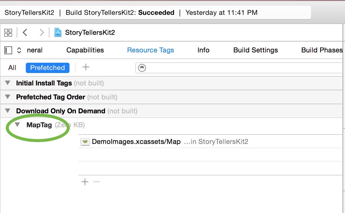The height and width of the screenshot is (213, 345).
Task: Open the related items grid icon
Action: click(x=8, y=32)
